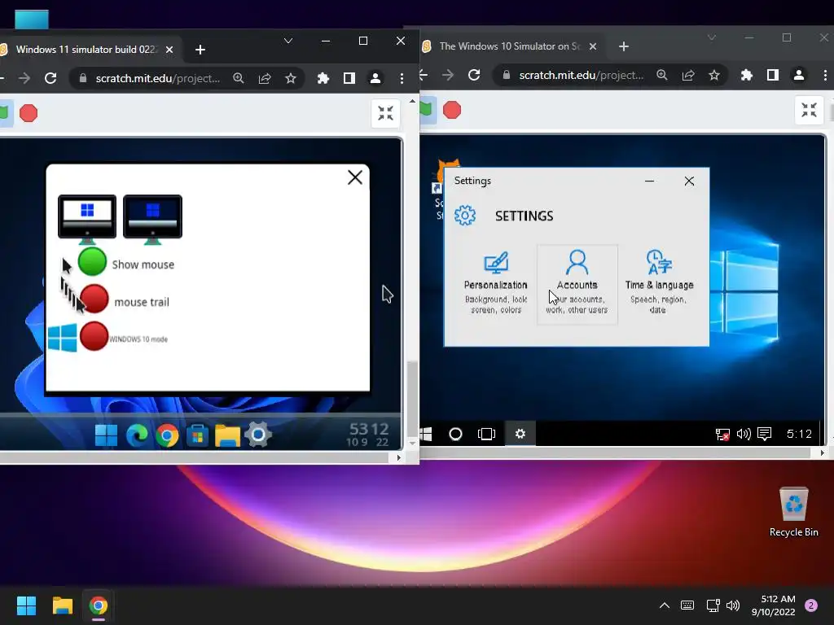Open Accounts in simulated Settings
The height and width of the screenshot is (625, 834).
coord(577,284)
